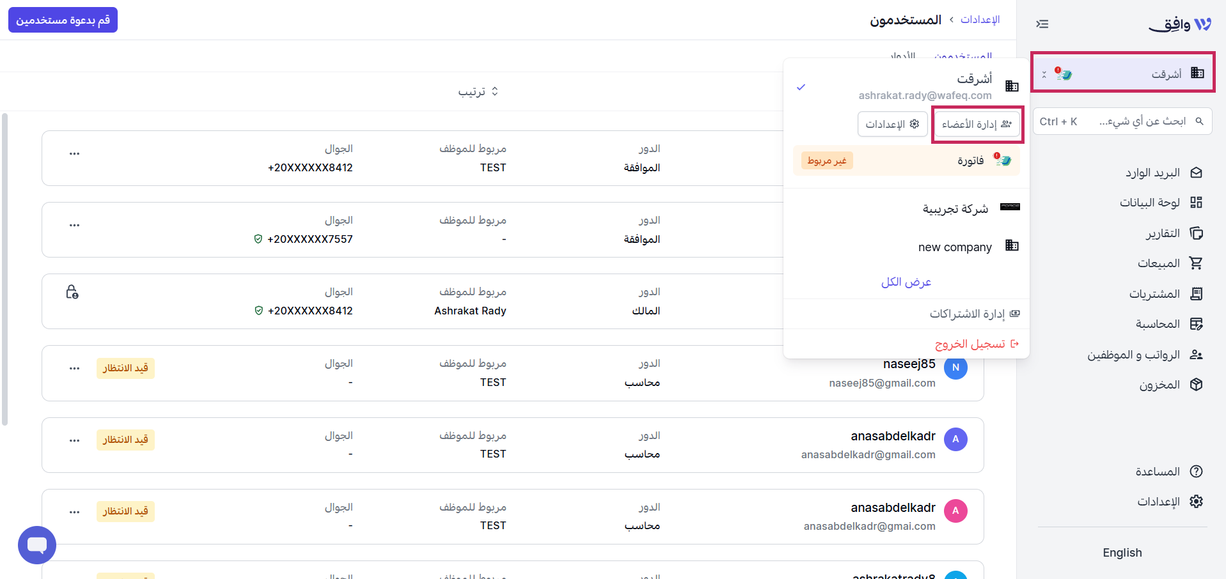Select the checked أشرقت organization entry
This screenshot has height=579, width=1226.
coord(907,86)
